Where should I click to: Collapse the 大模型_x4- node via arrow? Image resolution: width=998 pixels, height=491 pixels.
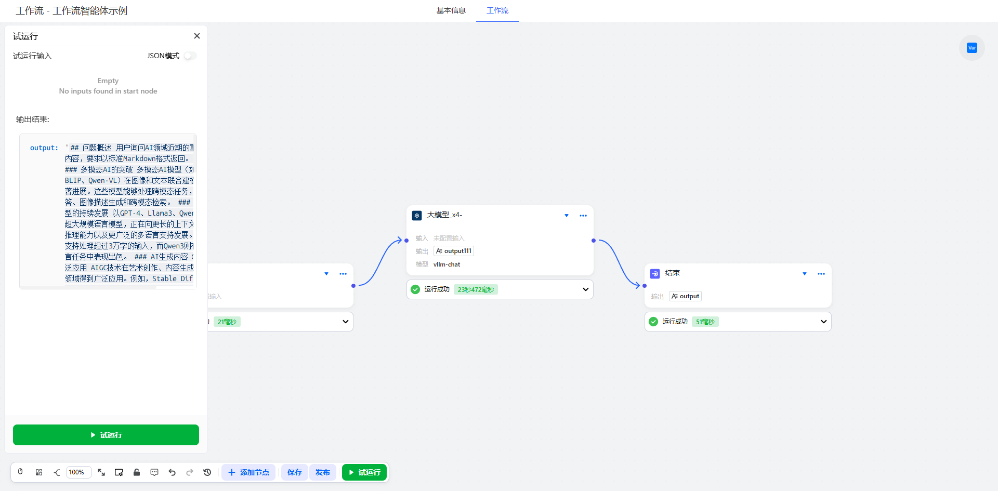tap(567, 216)
